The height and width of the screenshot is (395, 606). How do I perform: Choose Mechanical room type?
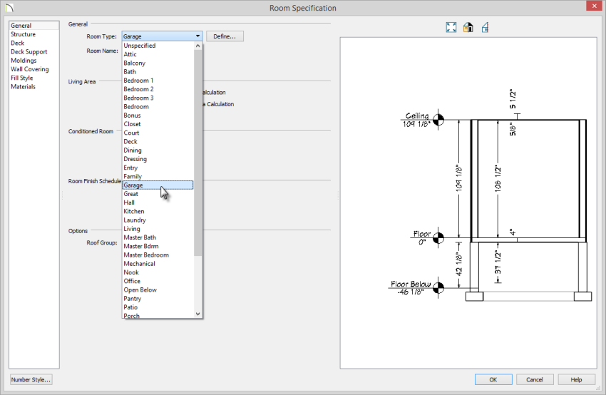[x=158, y=264]
